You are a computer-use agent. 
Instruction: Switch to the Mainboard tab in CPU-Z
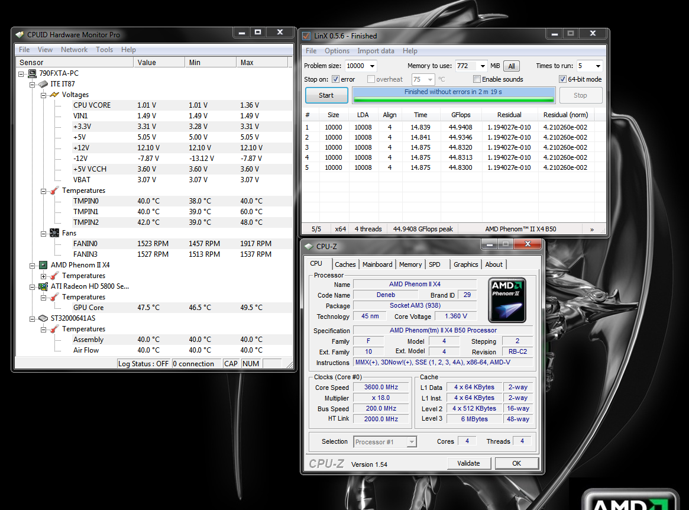point(377,264)
